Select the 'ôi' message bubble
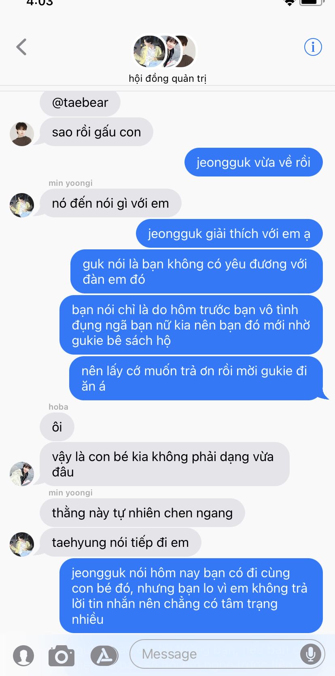335x676 pixels. (x=57, y=427)
